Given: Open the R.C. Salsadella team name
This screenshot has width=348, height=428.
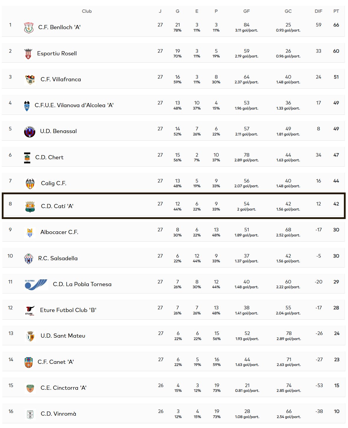Looking at the screenshot, I should [x=58, y=258].
